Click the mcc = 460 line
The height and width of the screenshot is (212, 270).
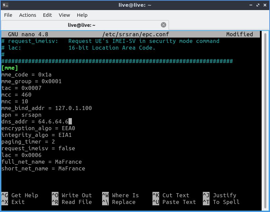click(x=16, y=95)
